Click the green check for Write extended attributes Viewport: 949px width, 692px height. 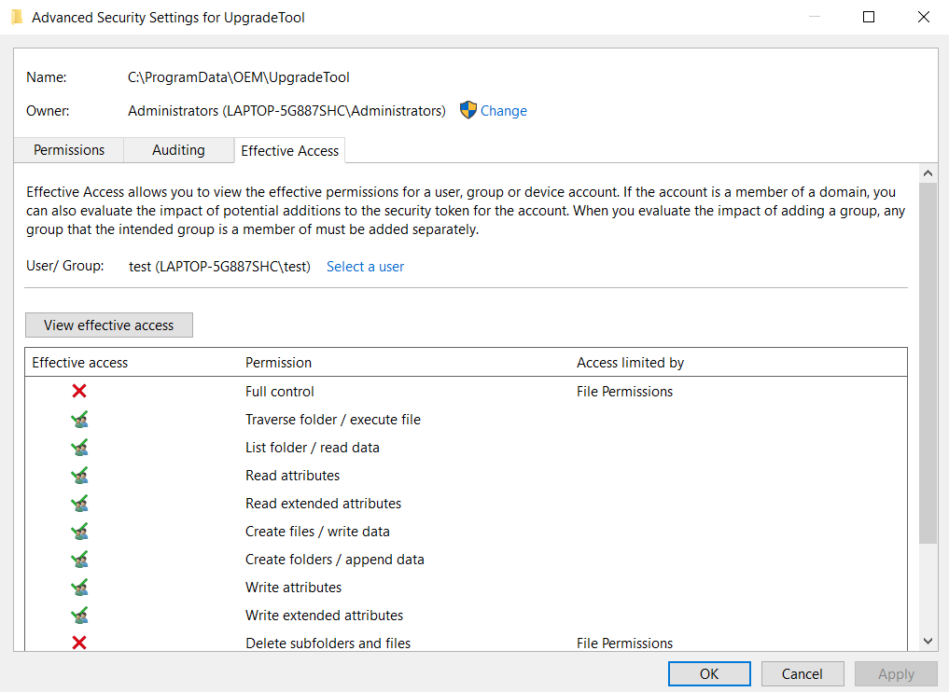pos(79,616)
